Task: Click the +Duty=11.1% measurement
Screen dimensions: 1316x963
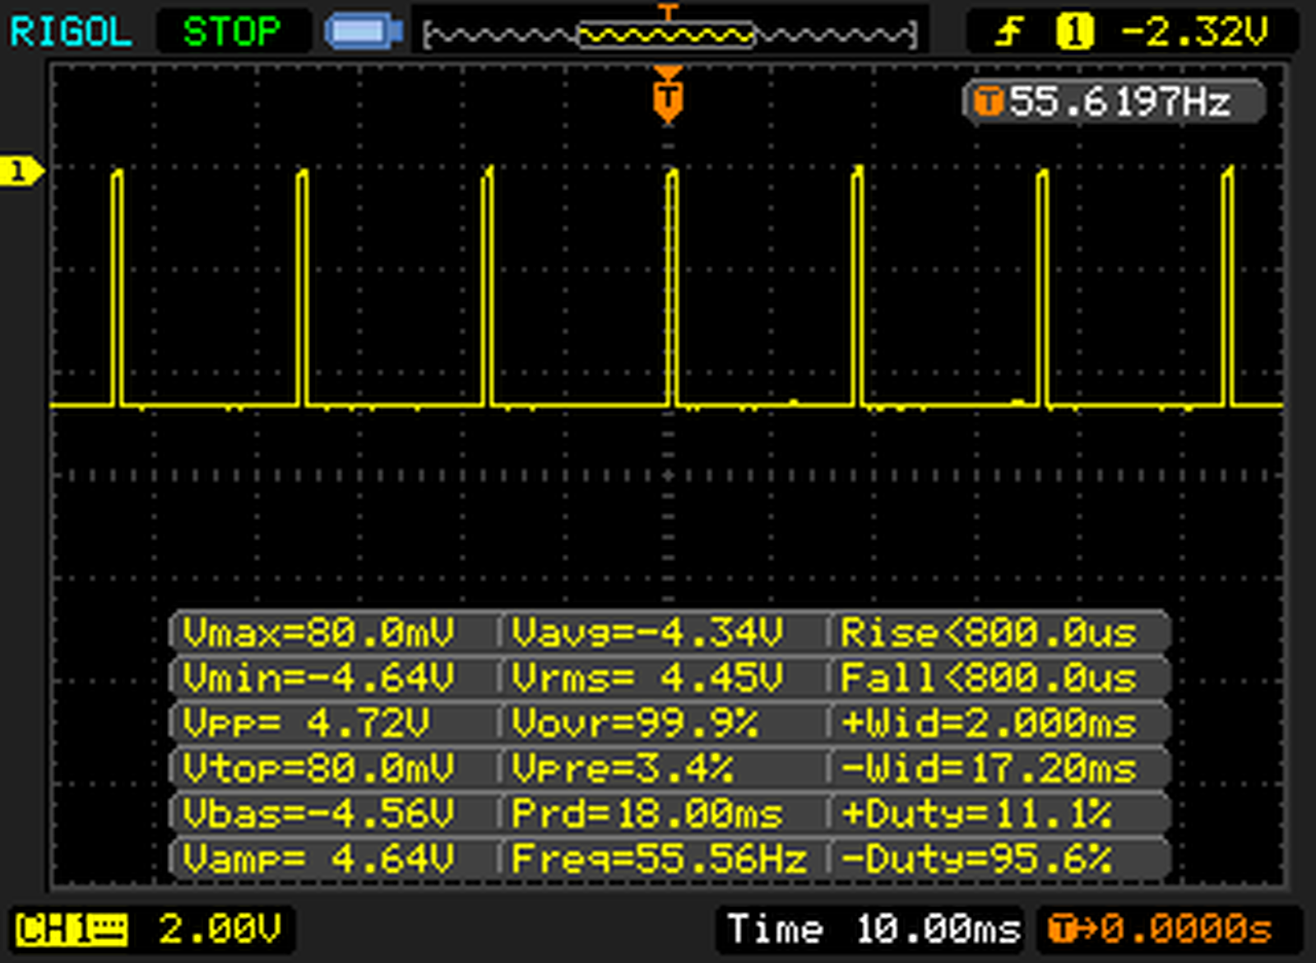Action: coord(976,813)
